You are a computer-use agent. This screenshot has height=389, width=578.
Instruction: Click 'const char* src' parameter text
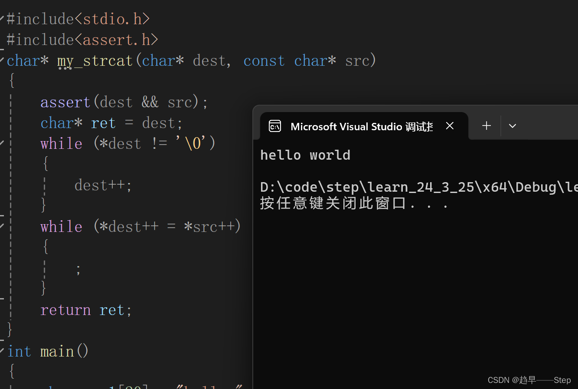coord(307,61)
